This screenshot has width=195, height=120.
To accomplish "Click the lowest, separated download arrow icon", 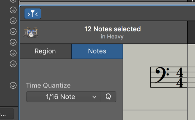I will (x=13, y=85).
